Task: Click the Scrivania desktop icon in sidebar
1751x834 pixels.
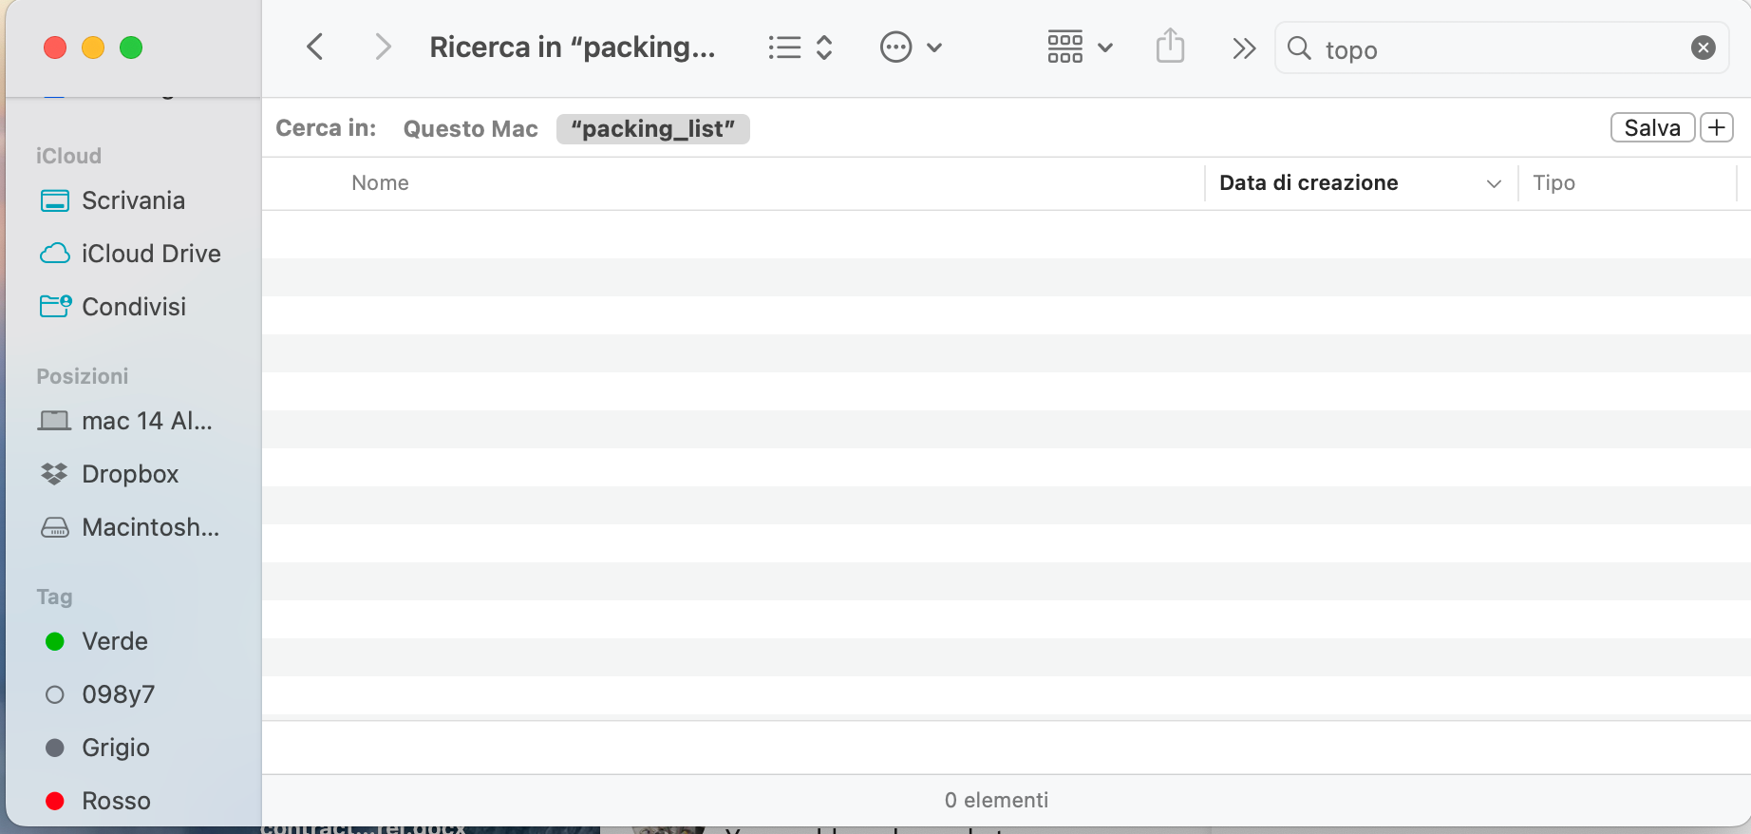Action: pos(55,201)
